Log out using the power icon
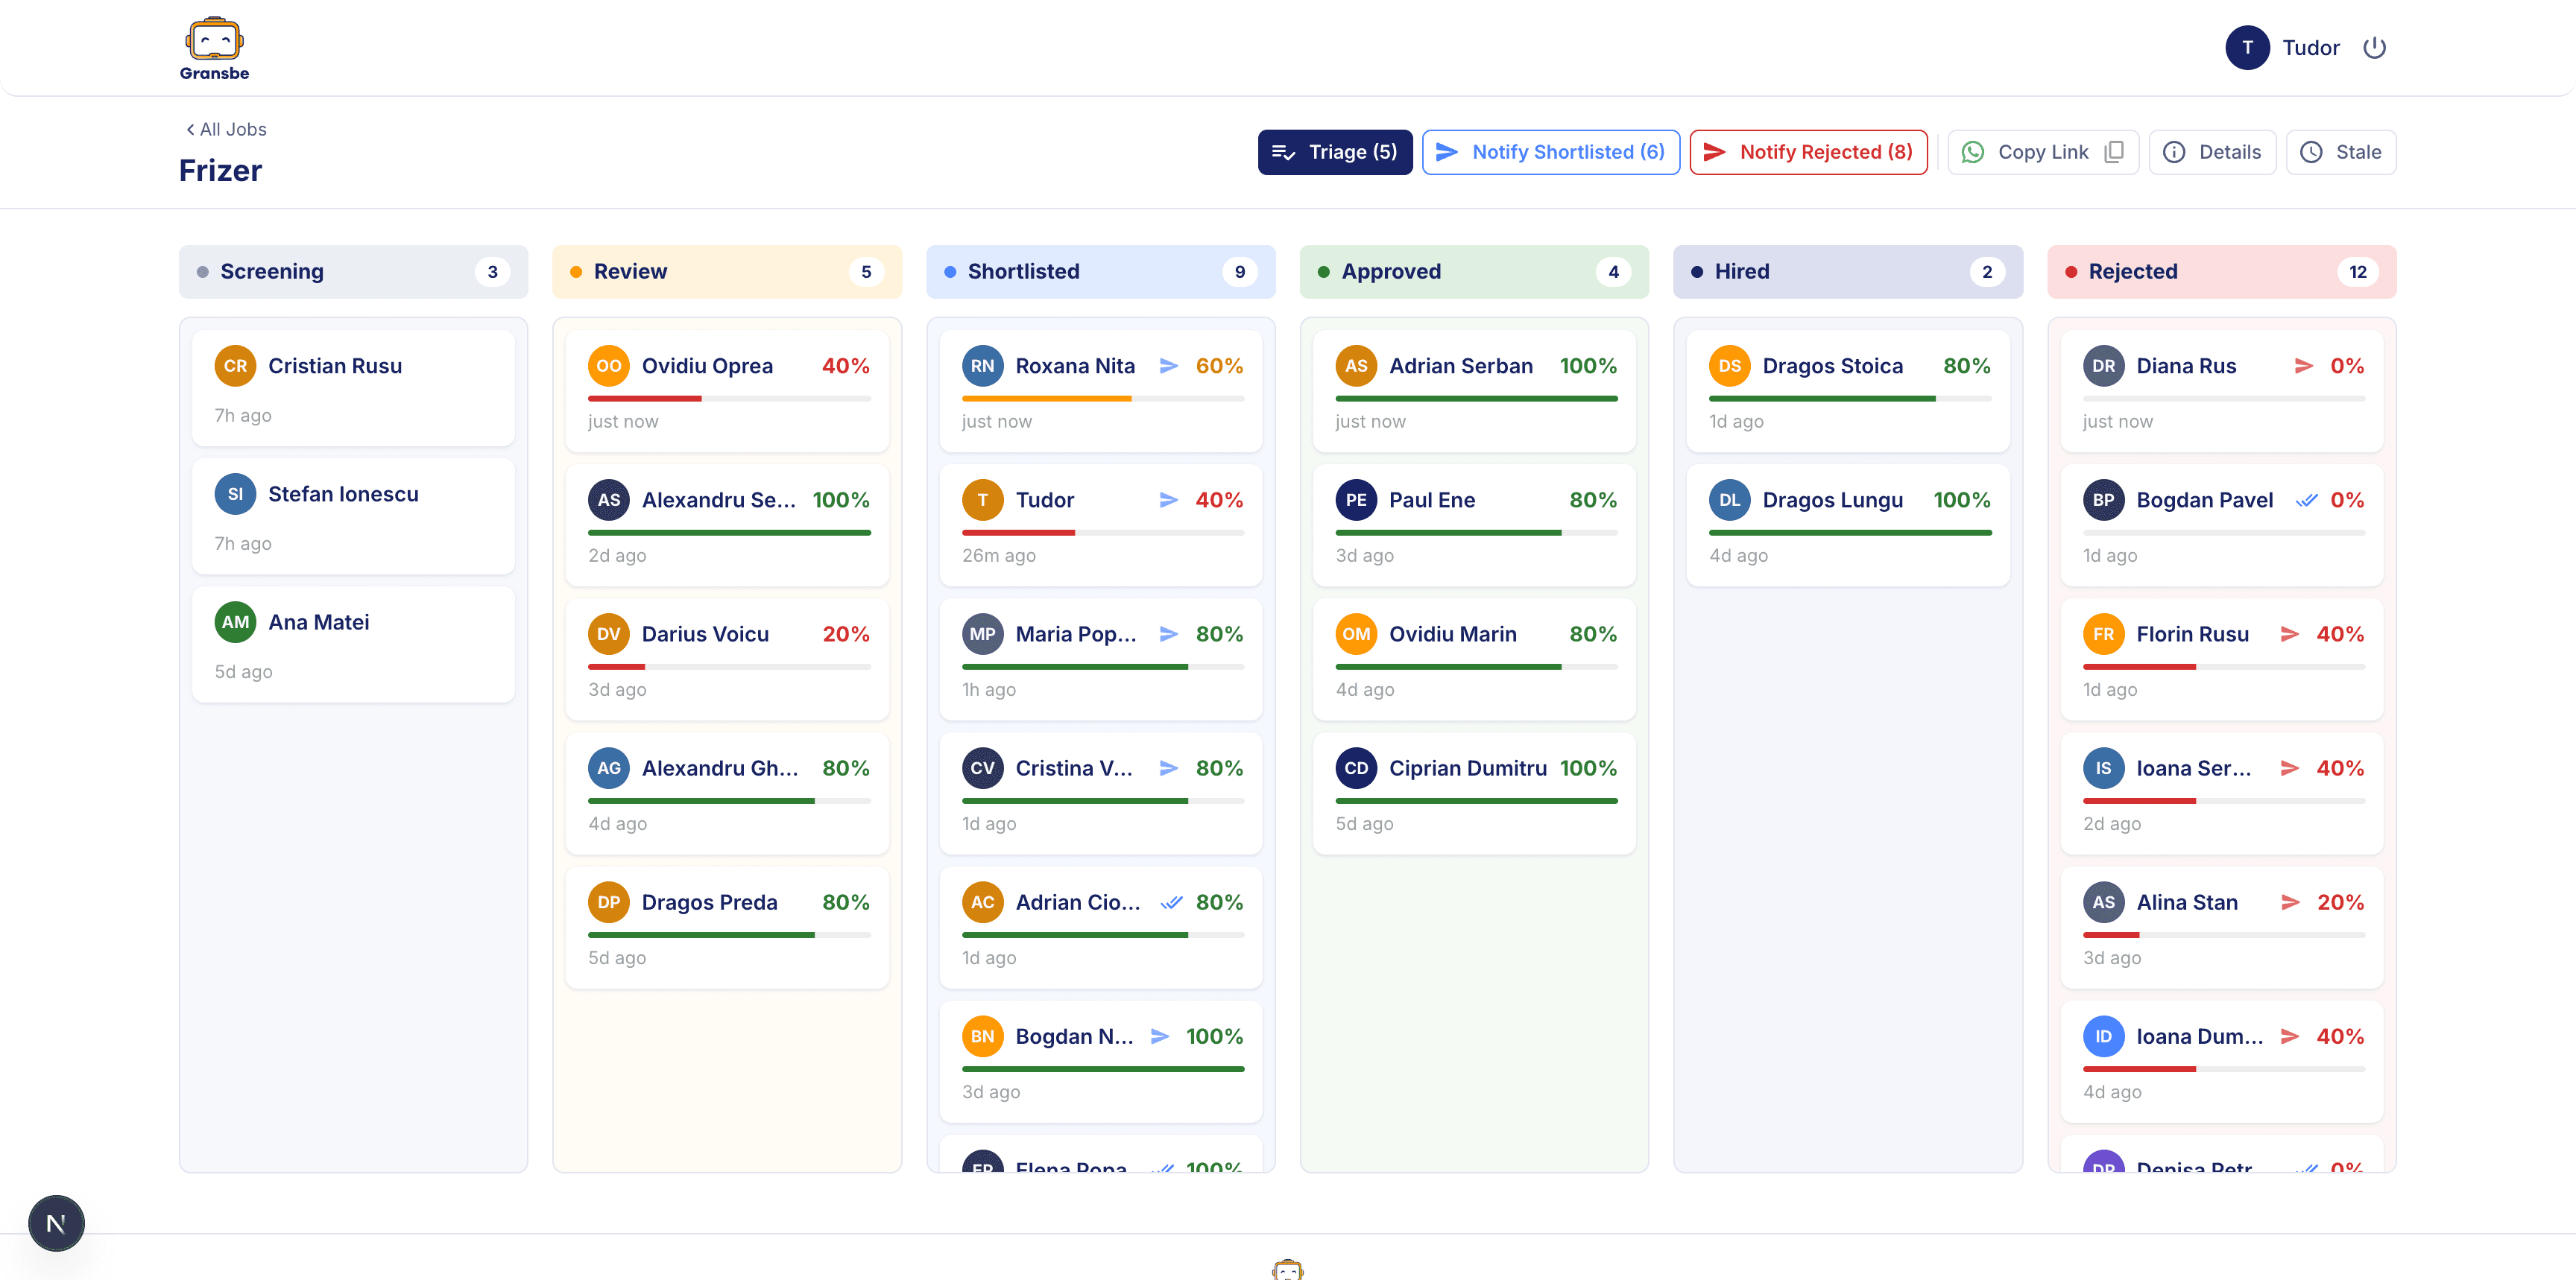Screen dimensions: 2576x1280 click(x=2376, y=47)
